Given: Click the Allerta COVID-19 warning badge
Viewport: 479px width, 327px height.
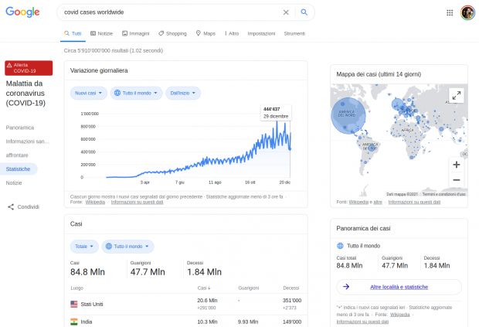Looking at the screenshot, I should pos(29,68).
